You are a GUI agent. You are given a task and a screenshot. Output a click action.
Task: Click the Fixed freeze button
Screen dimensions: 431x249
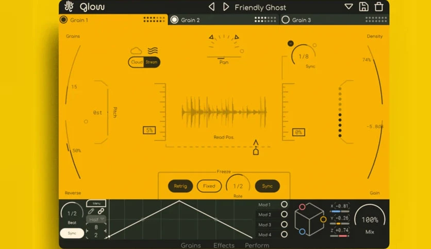209,186
